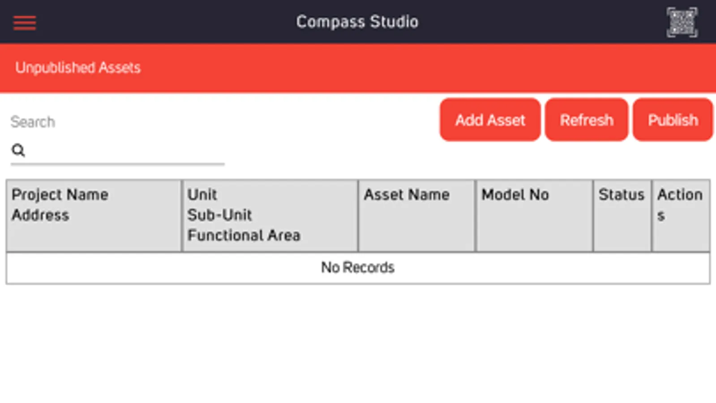Refresh the unpublished assets list
The image size is (716, 403).
coord(586,120)
